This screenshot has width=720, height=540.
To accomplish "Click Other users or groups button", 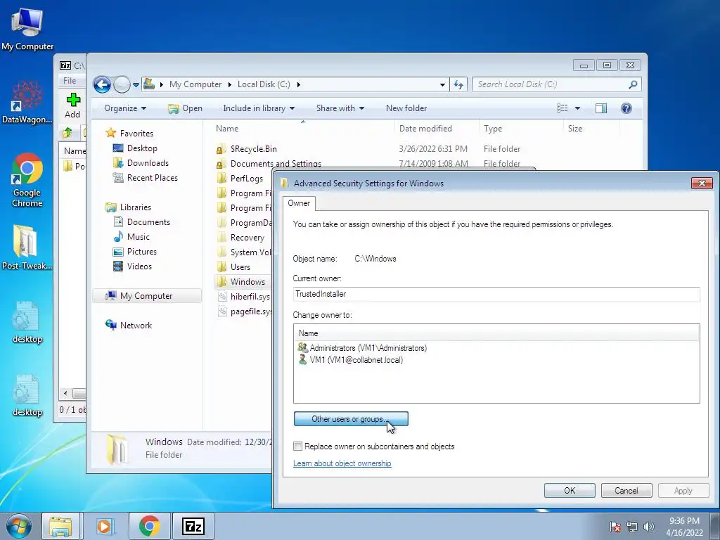I will 351,419.
